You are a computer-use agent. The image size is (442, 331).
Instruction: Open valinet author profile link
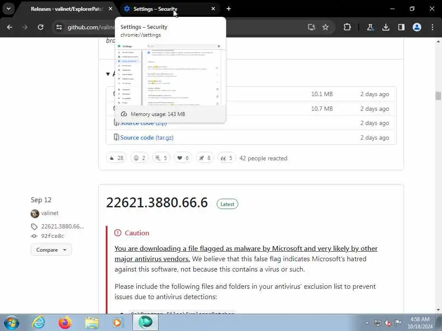[50, 213]
